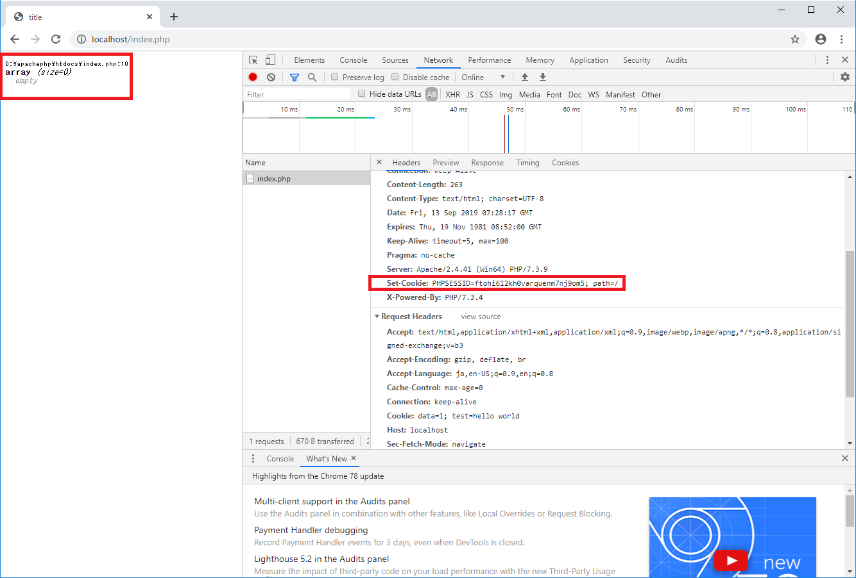Image resolution: width=856 pixels, height=578 pixels.
Task: Export HAR file with download arrow
Action: [x=543, y=77]
